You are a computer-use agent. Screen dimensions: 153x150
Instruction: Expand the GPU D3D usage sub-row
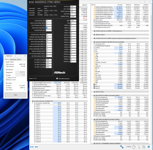[94, 24]
